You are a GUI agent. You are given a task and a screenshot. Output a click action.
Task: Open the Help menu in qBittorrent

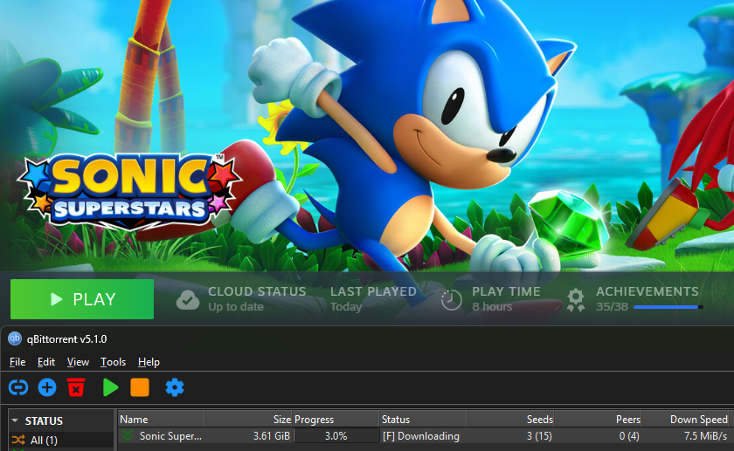tap(149, 362)
